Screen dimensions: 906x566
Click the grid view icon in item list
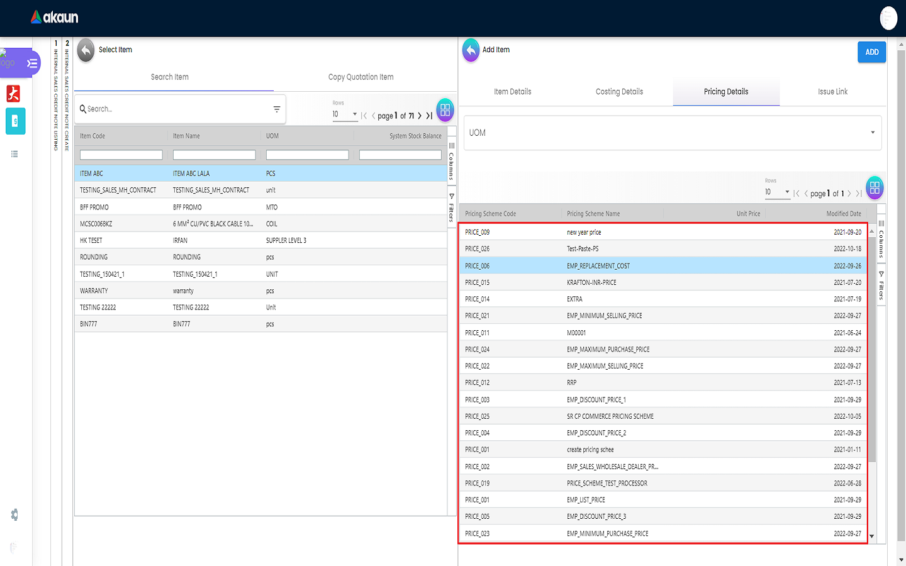[445, 110]
